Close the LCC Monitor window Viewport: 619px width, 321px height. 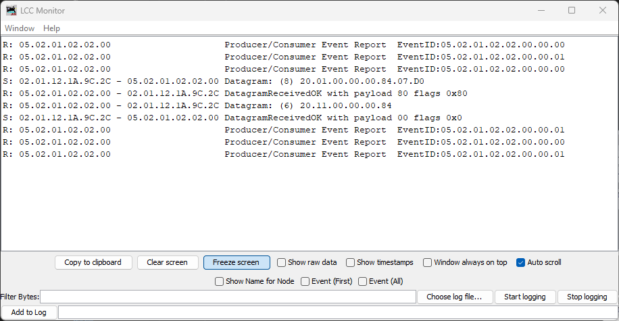point(602,10)
